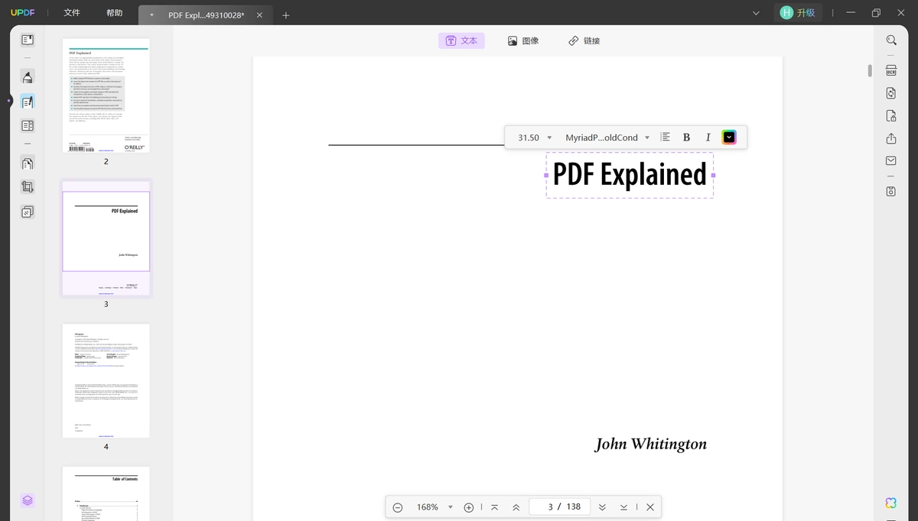The width and height of the screenshot is (918, 521).
Task: Open the OCR recognition tool
Action: coord(891,70)
